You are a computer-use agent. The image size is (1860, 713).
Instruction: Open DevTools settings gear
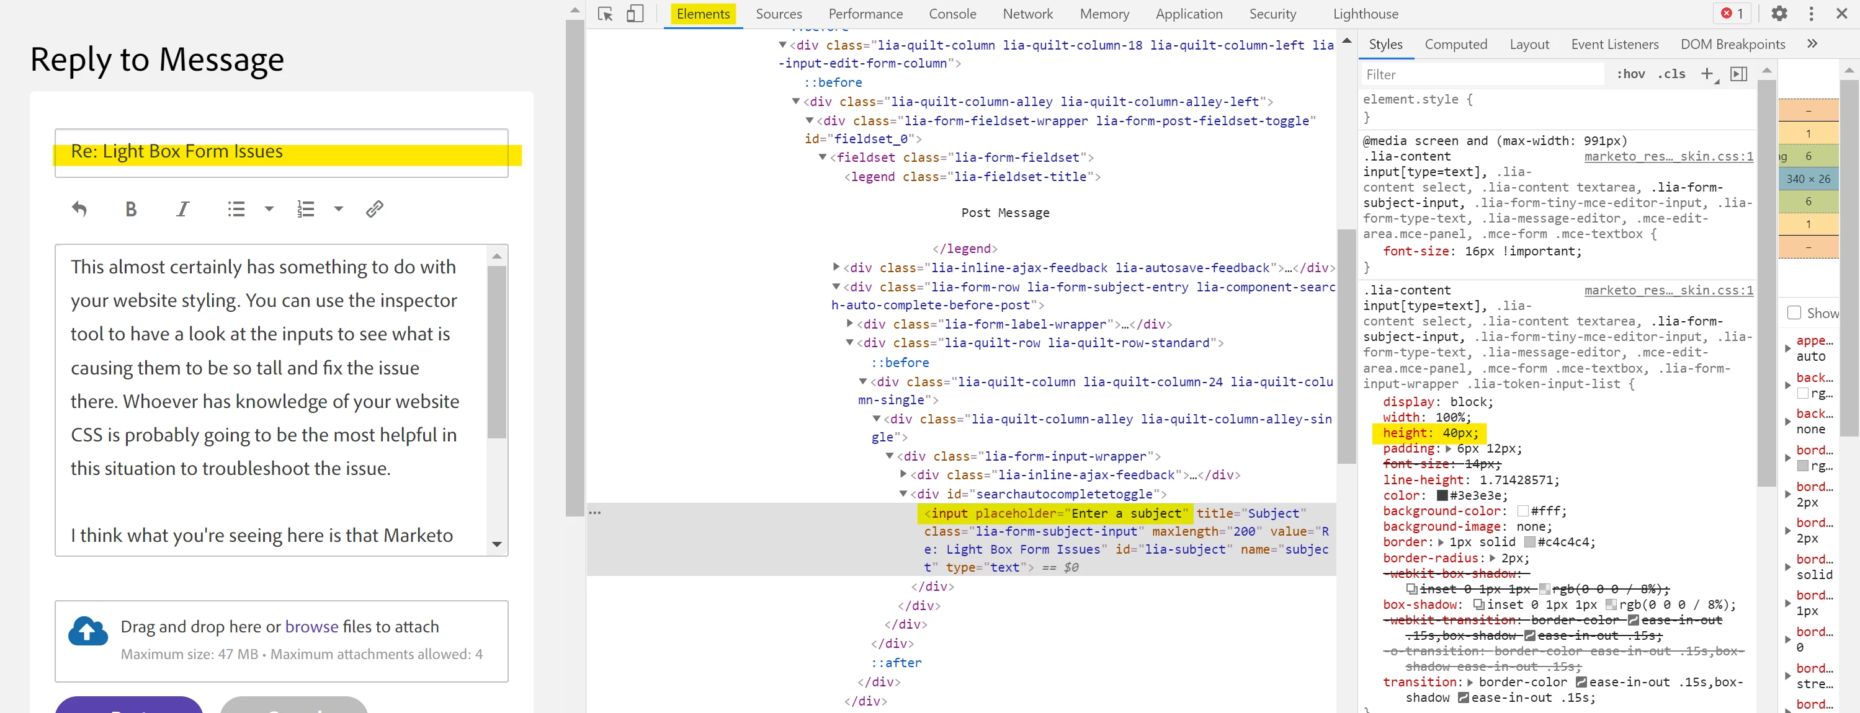(x=1779, y=14)
